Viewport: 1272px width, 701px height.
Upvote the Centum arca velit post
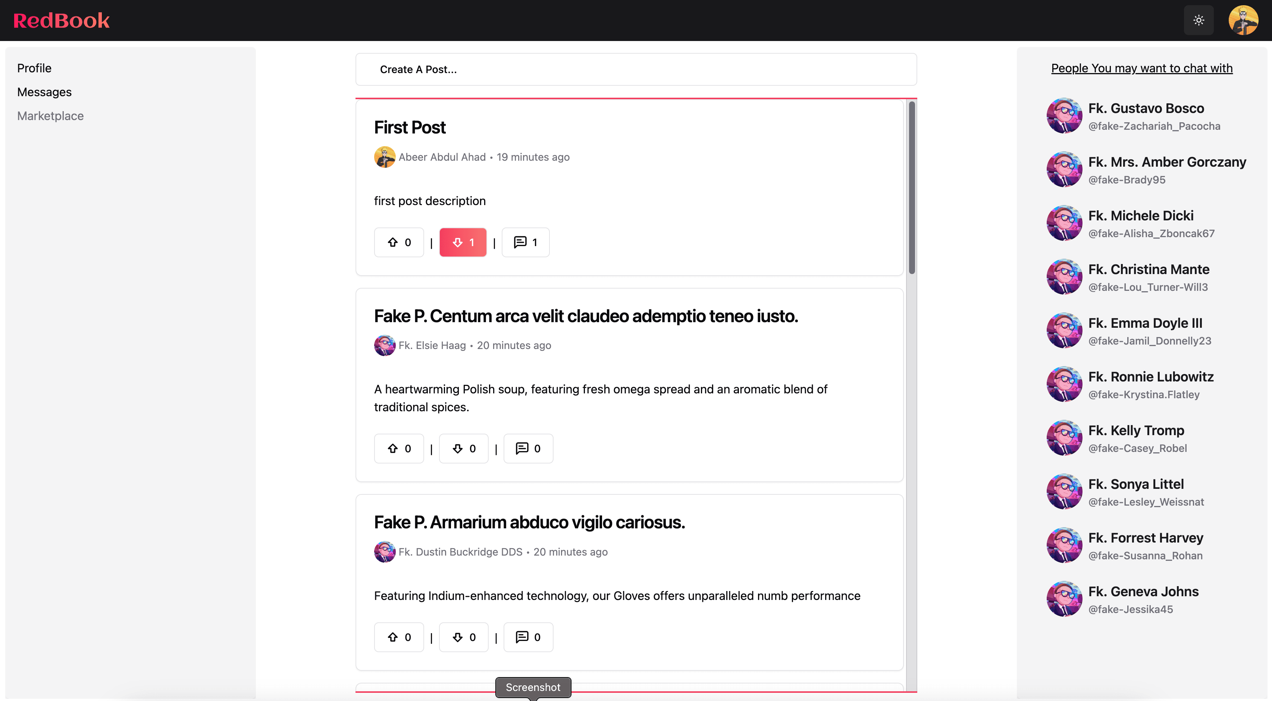399,448
